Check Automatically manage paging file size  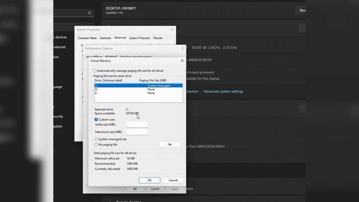coord(95,71)
